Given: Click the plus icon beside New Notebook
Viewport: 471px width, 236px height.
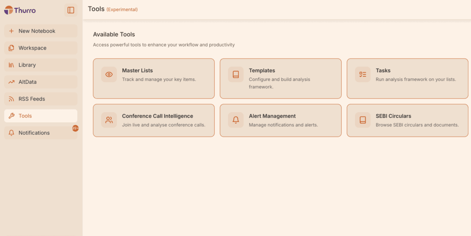Looking at the screenshot, I should point(11,31).
